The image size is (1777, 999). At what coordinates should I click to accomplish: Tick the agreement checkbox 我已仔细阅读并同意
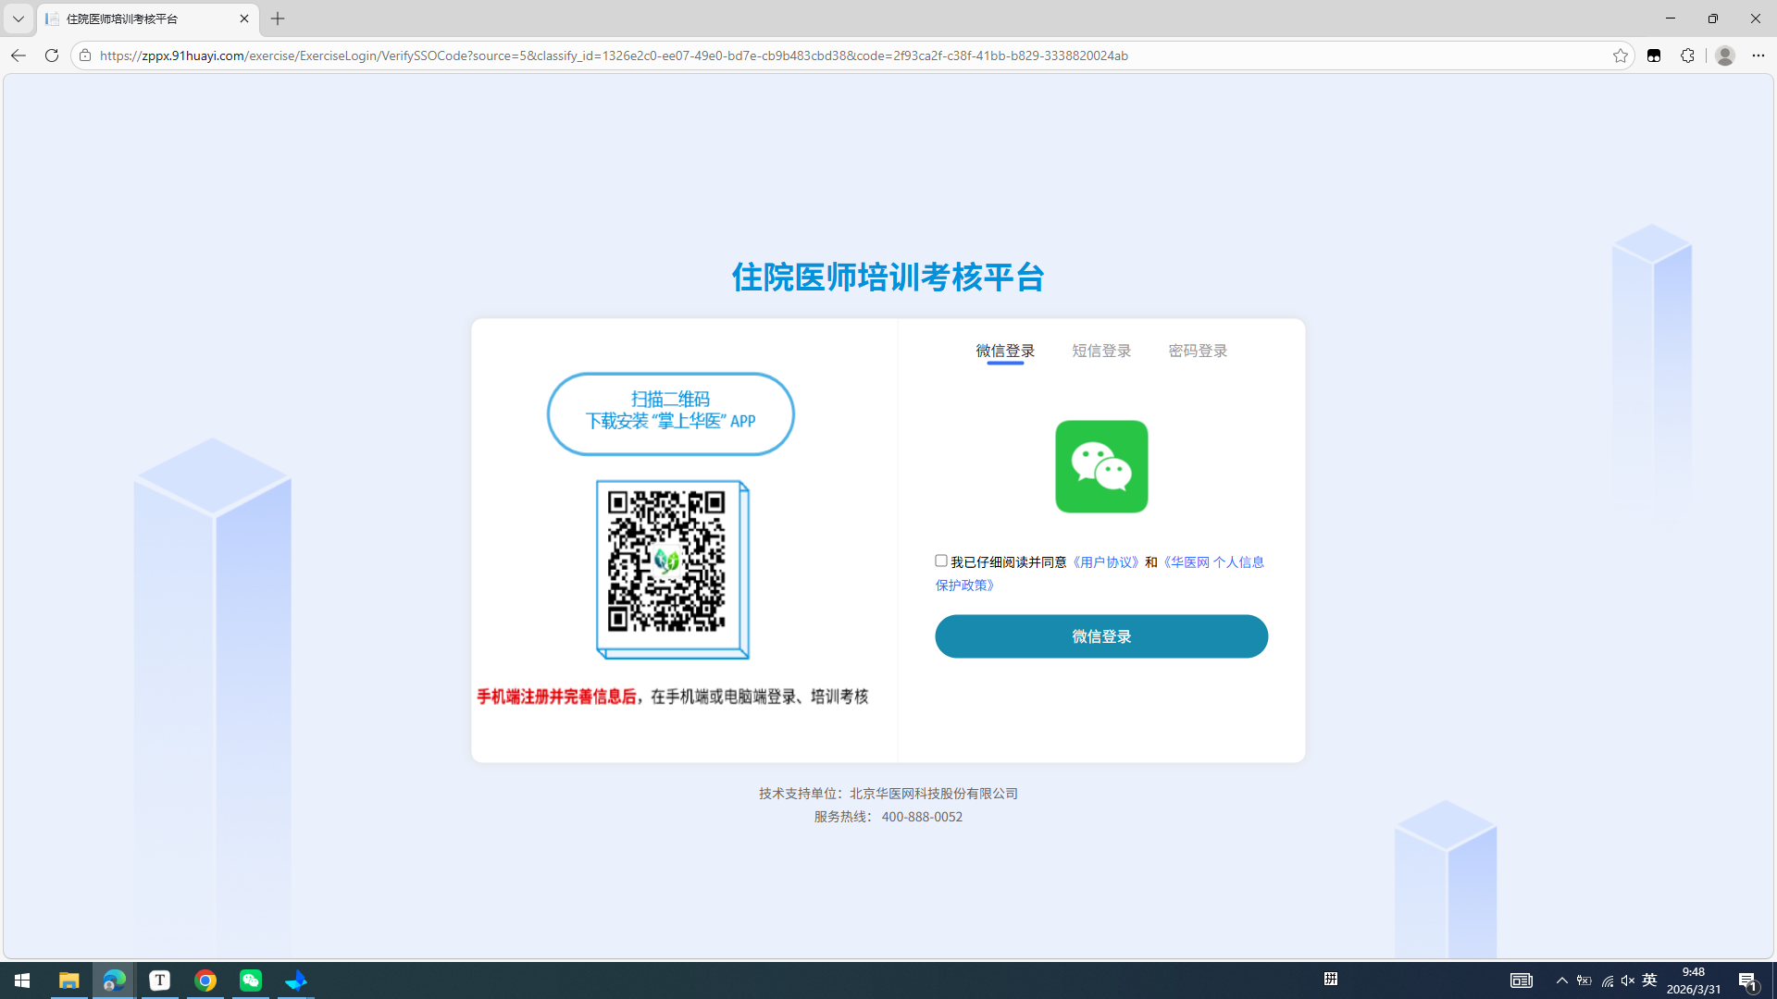tap(941, 561)
